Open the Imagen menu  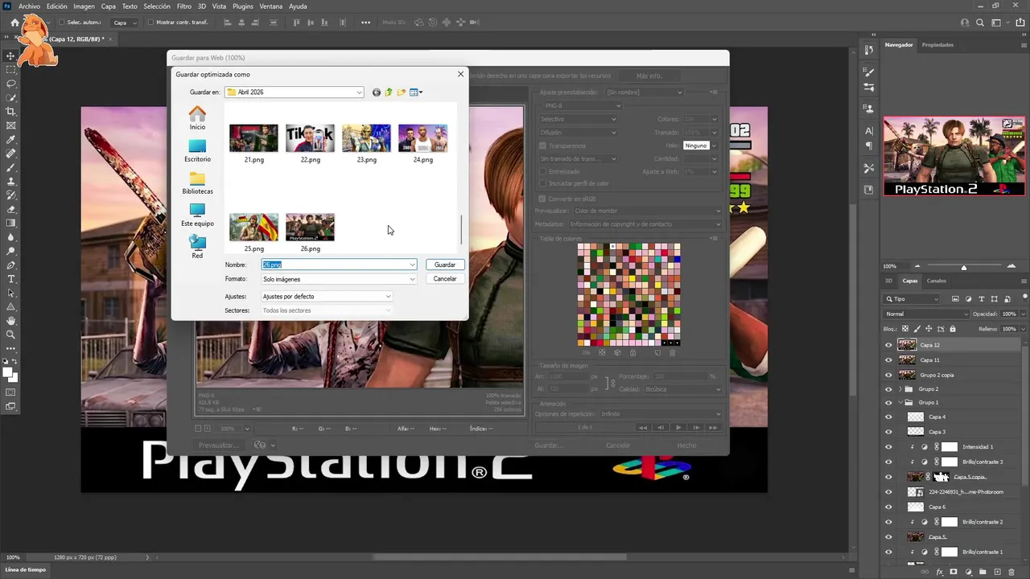(84, 6)
